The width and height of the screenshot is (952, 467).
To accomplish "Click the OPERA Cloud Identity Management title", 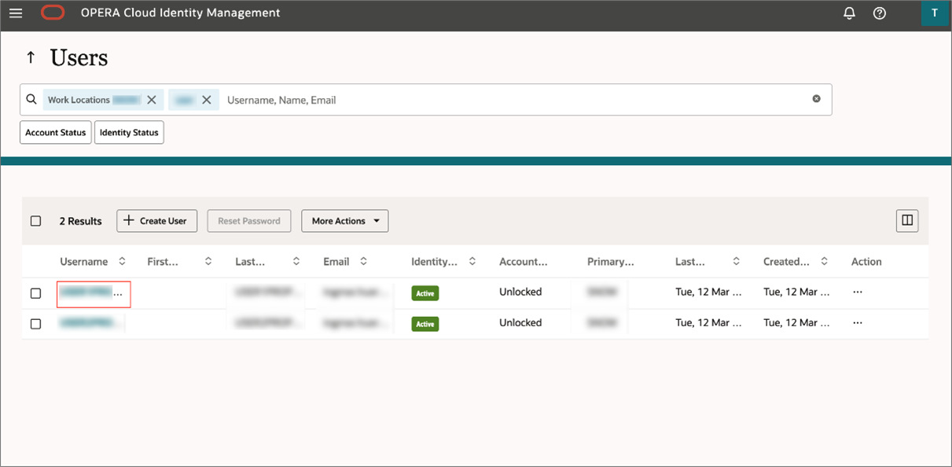I will coord(180,13).
